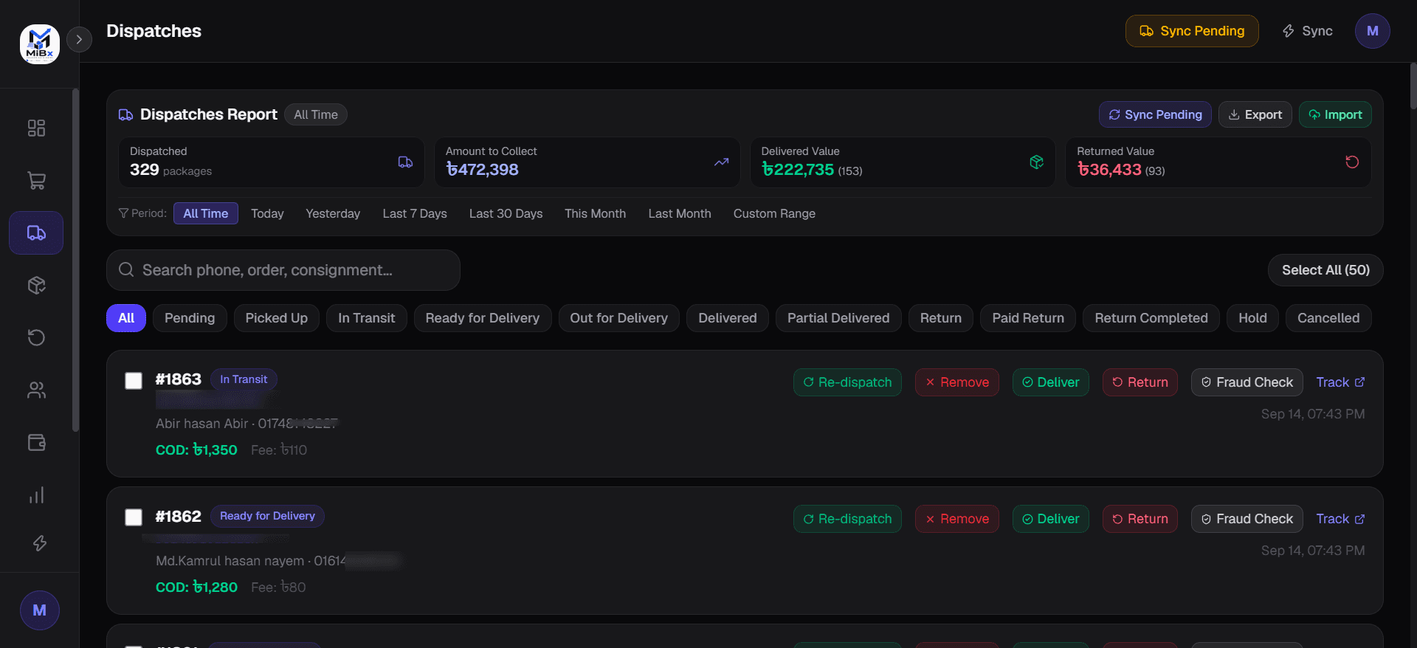Viewport: 1417px width, 648px height.
Task: Open the customers people sidebar icon
Action: (36, 390)
